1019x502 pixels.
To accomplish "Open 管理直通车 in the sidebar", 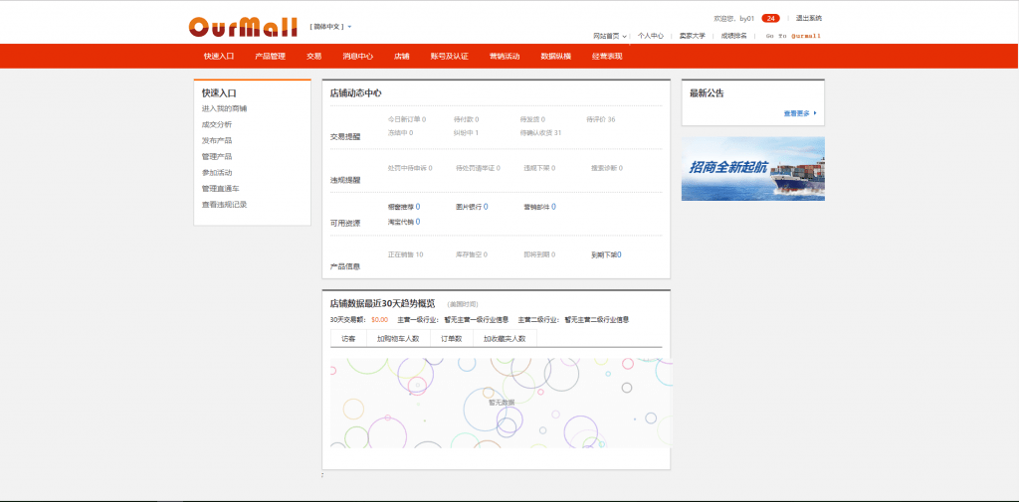I will click(x=220, y=189).
